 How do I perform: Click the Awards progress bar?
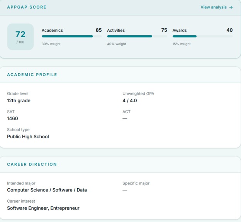coord(203,36)
